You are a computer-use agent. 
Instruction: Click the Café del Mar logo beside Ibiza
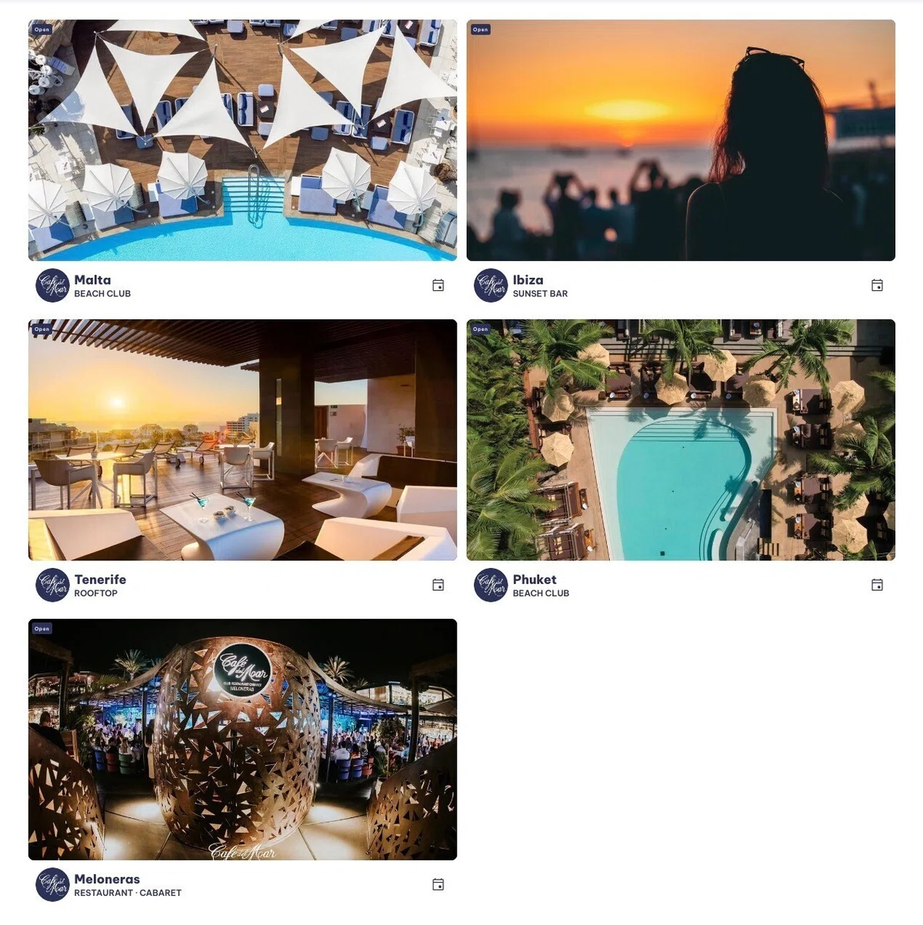click(x=491, y=286)
